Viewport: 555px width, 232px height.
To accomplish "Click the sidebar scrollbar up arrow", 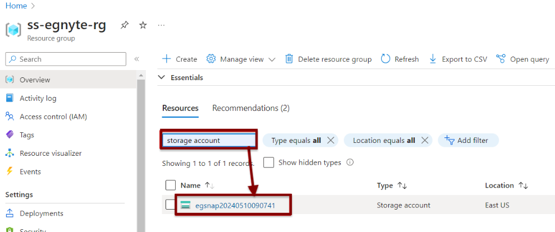I will (141, 75).
